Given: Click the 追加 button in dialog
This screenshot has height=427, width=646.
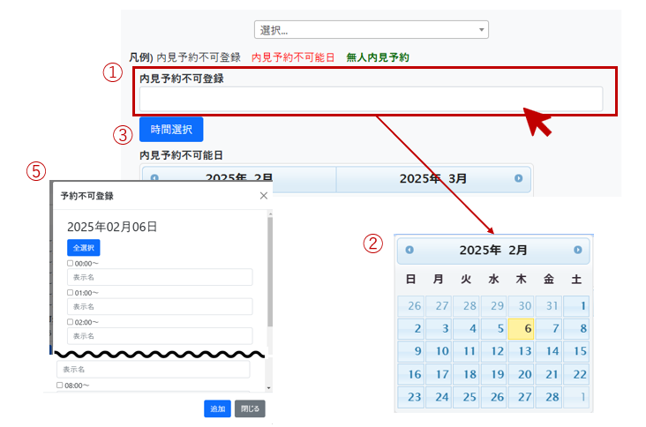Looking at the screenshot, I should click(x=217, y=408).
